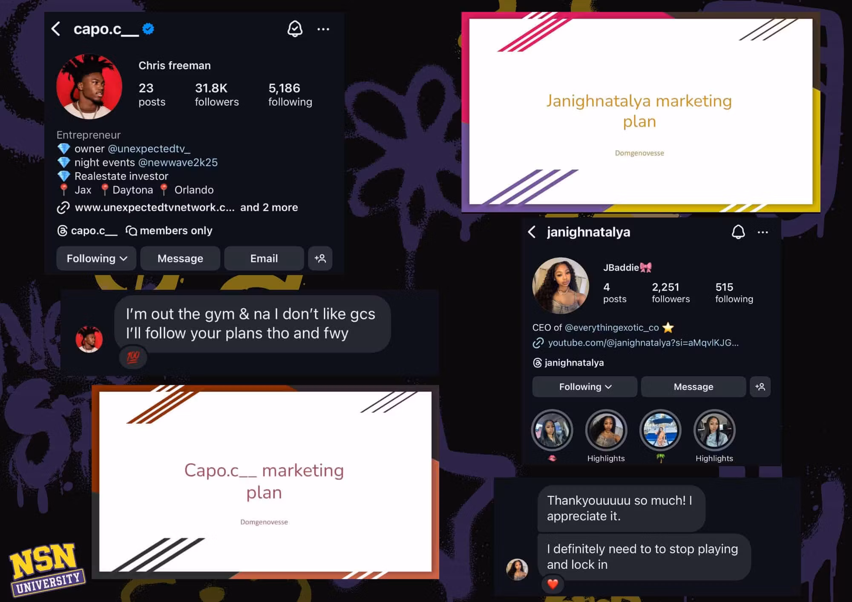The width and height of the screenshot is (852, 602).
Task: Tap add-person suggestions icon beside Email button
Action: [320, 258]
